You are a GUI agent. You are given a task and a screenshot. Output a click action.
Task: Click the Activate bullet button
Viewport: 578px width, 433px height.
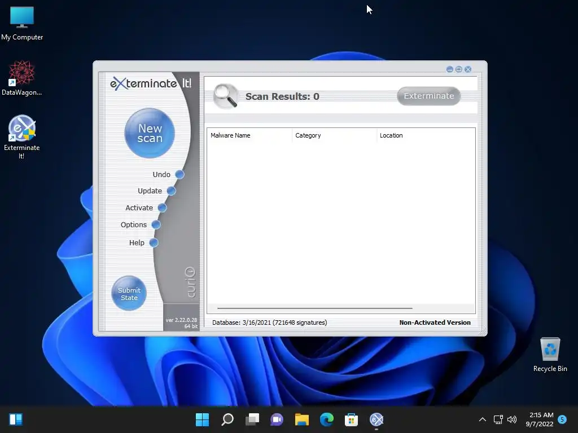pyautogui.click(x=162, y=207)
